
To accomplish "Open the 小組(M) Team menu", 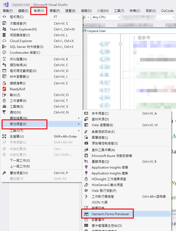I will (x=103, y=11).
